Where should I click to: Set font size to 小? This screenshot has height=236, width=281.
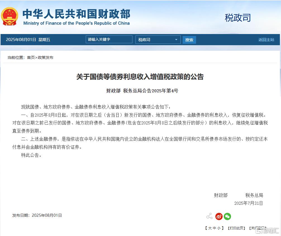(x=219, y=228)
